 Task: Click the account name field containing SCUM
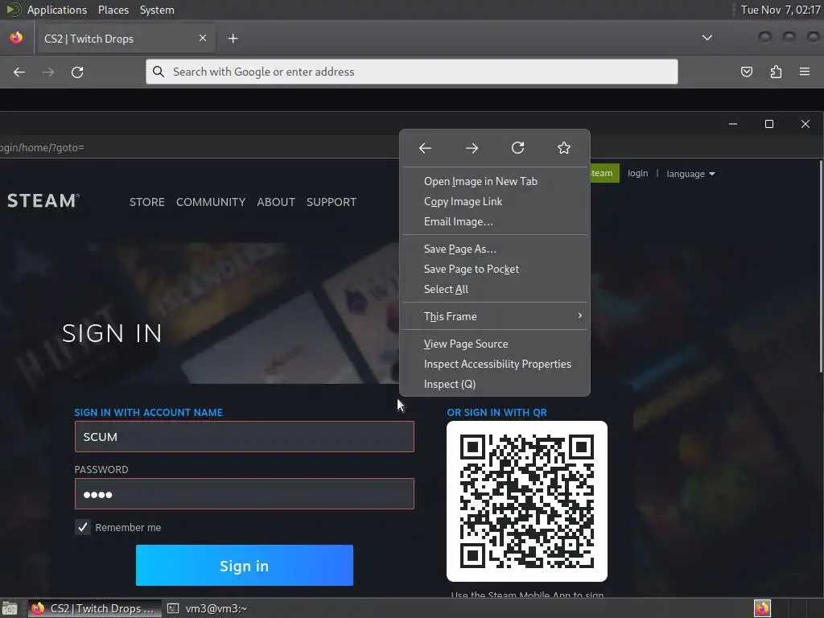[x=245, y=436]
